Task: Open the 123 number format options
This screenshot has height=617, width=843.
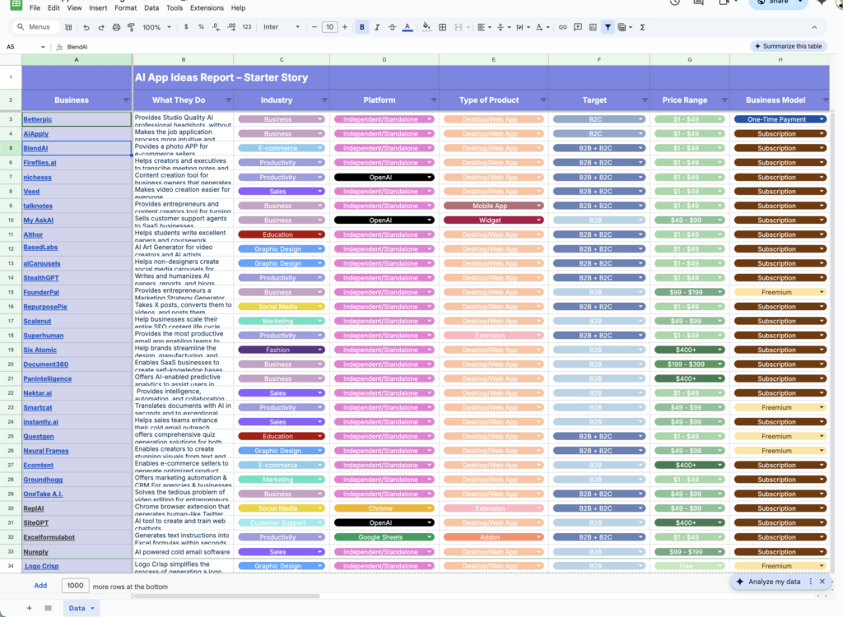Action: click(x=247, y=27)
